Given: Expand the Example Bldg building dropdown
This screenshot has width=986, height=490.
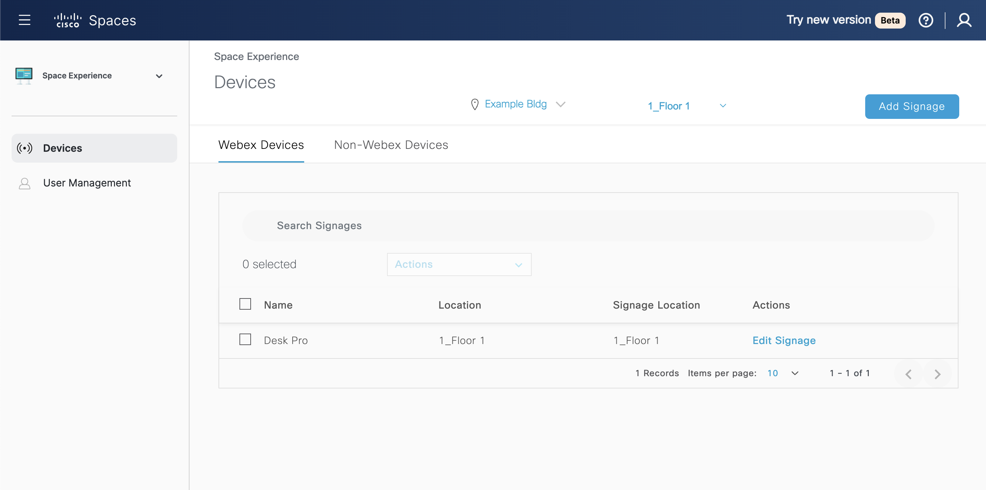Looking at the screenshot, I should pos(561,104).
